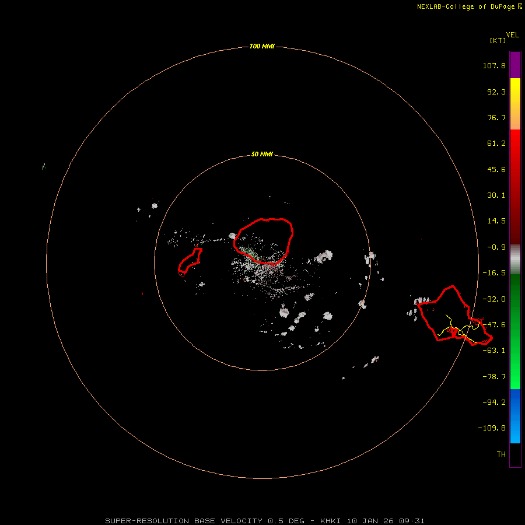Click the VEL legend title
The height and width of the screenshot is (525, 525).
[512, 35]
